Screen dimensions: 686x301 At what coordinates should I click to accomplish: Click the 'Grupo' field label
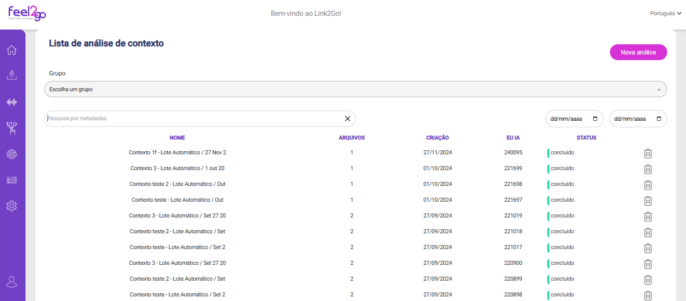click(57, 73)
